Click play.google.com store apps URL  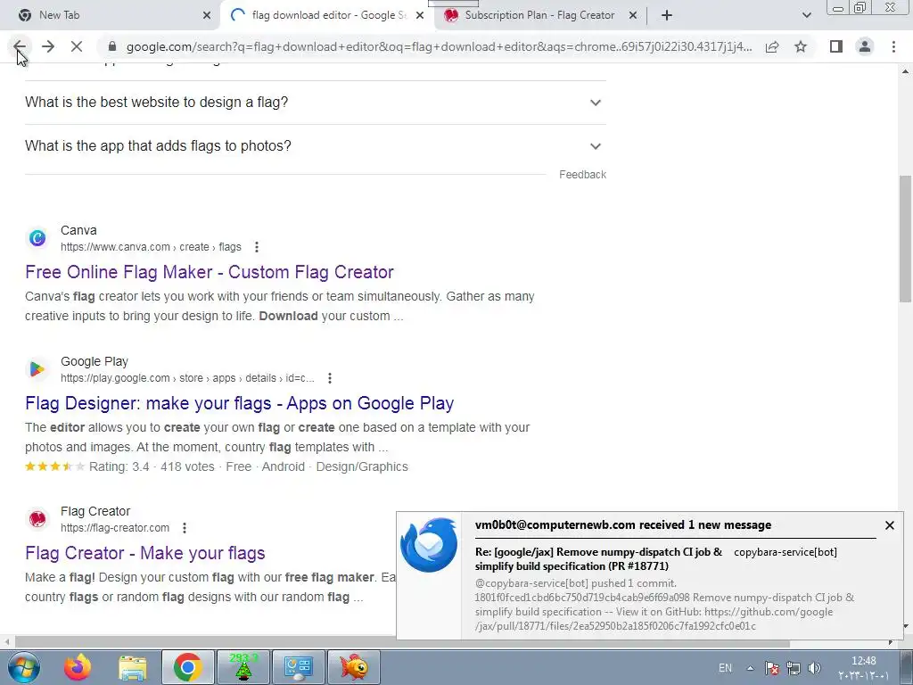point(187,378)
